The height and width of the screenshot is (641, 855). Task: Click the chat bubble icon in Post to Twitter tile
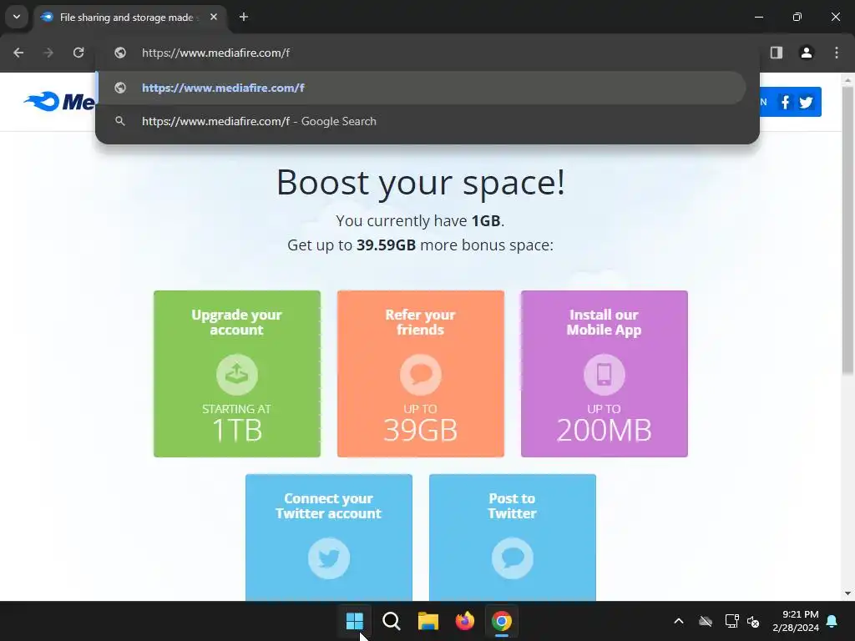tap(513, 558)
